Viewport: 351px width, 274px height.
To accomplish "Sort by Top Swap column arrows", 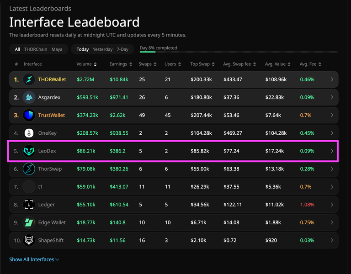I will [x=213, y=64].
